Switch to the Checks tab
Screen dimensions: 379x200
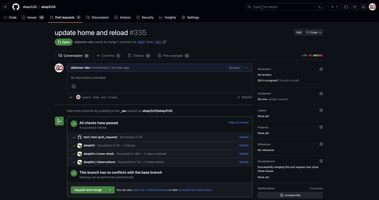click(139, 56)
